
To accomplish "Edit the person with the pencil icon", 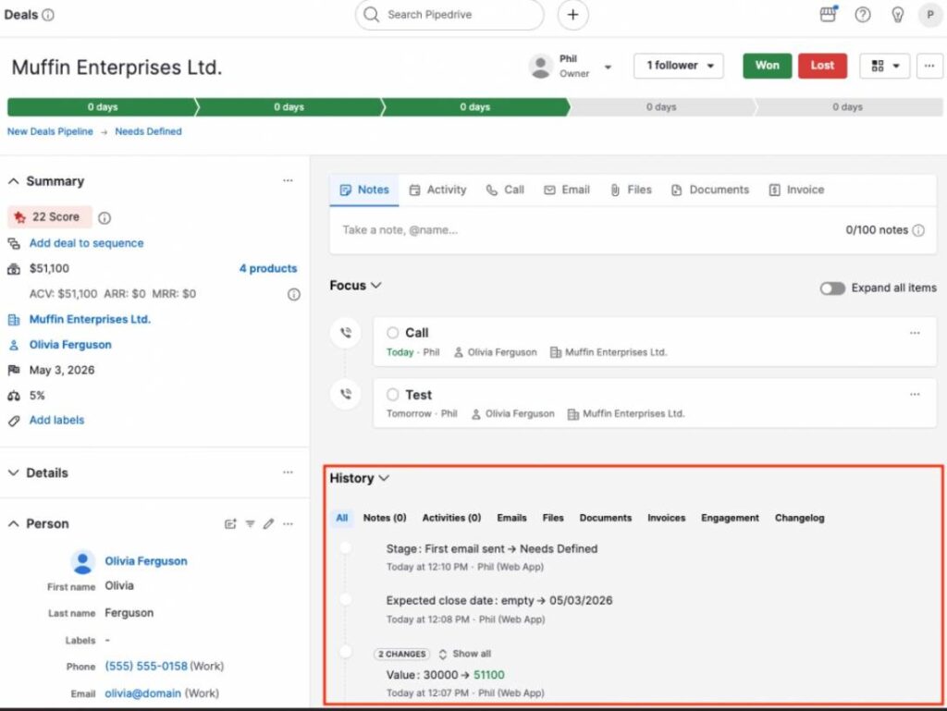I will point(268,523).
